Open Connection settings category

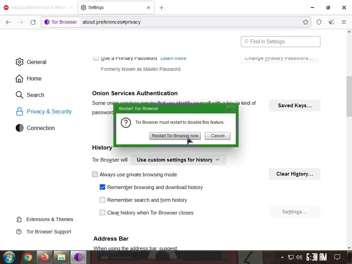[35, 128]
